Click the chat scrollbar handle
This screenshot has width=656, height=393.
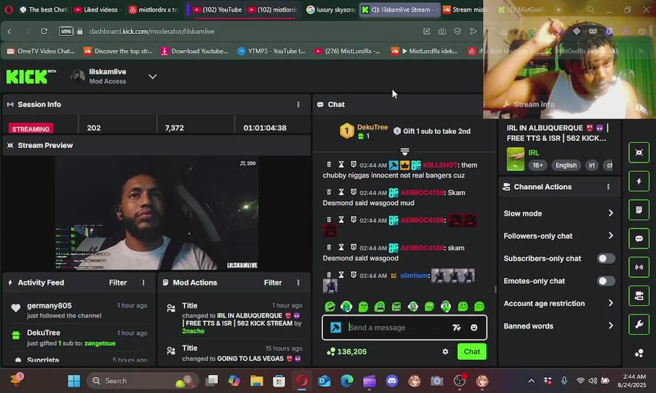(x=496, y=289)
